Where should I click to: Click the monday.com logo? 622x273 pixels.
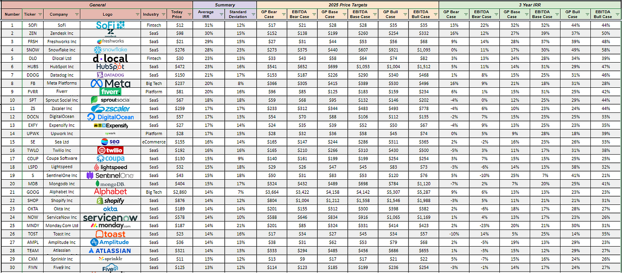click(x=111, y=225)
